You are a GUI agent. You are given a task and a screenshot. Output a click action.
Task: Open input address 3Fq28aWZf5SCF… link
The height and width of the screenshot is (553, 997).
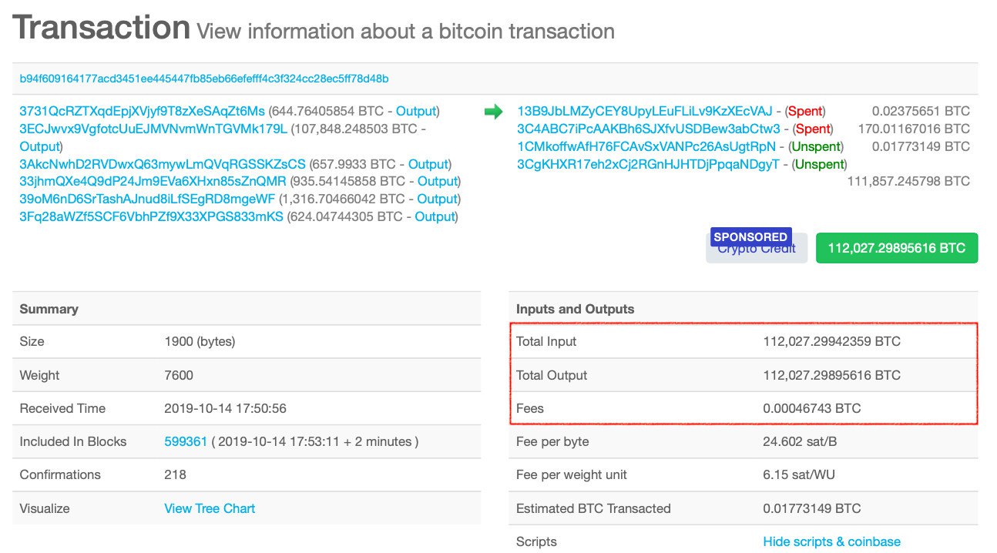pos(151,216)
